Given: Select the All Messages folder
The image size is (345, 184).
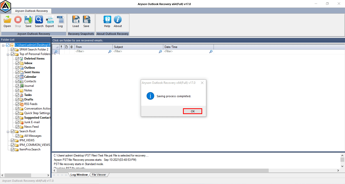Looking at the screenshot, I should [x=33, y=136].
